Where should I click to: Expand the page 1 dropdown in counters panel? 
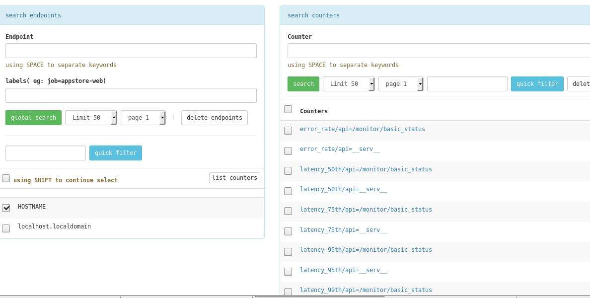(401, 84)
